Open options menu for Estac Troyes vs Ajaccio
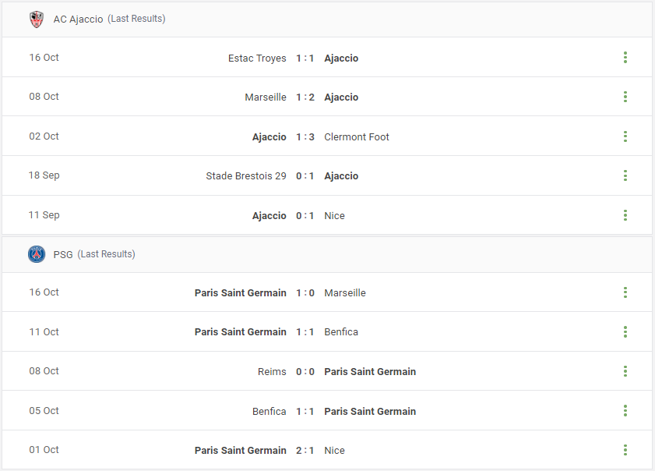 coord(625,57)
